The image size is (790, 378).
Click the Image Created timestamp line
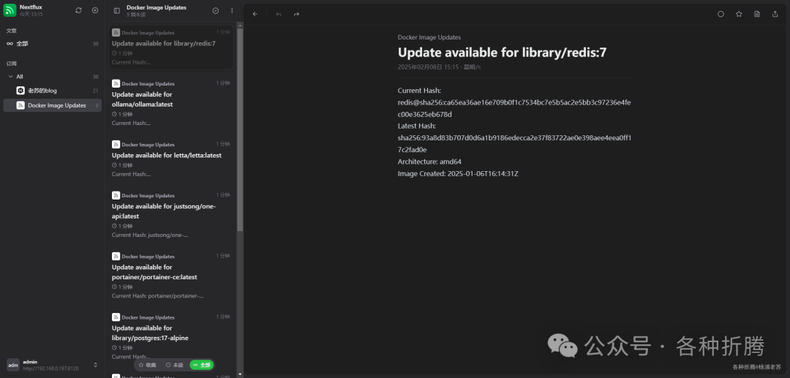pyautogui.click(x=458, y=174)
